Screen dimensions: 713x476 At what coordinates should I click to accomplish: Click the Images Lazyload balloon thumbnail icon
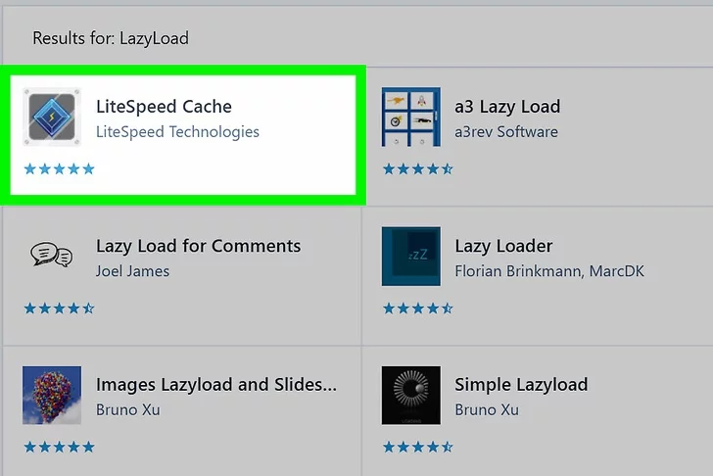(52, 396)
